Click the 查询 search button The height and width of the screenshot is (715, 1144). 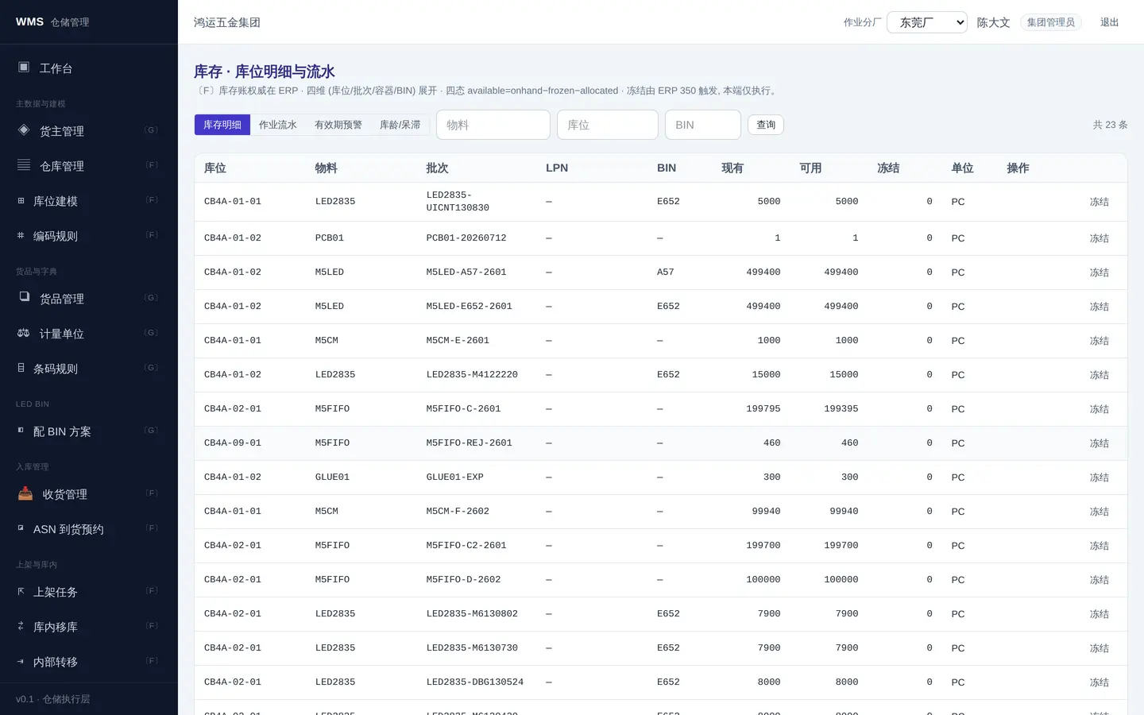pyautogui.click(x=766, y=125)
